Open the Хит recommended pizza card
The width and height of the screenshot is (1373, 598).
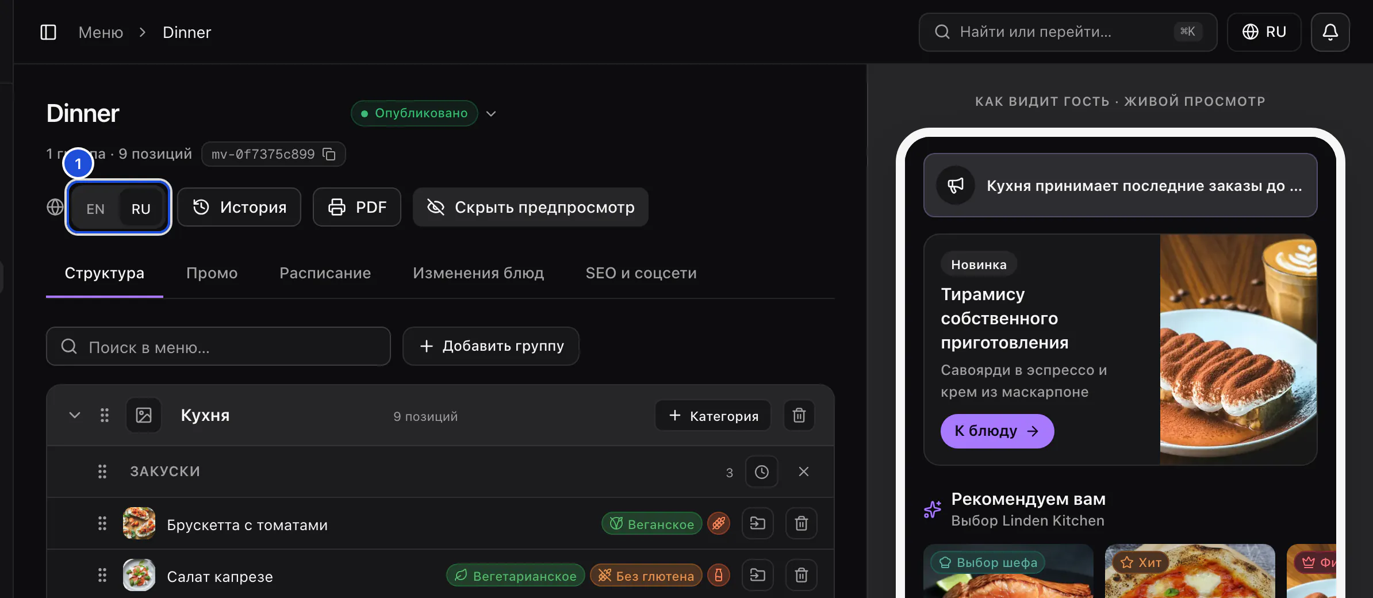[1190, 571]
